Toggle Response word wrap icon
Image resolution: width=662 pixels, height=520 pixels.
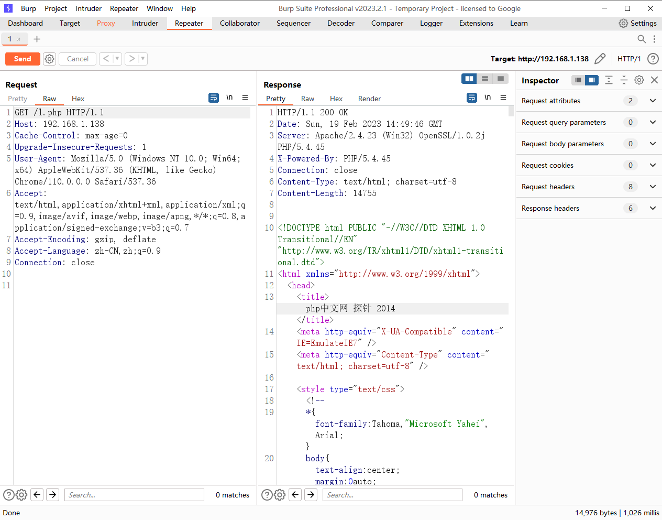coord(472,97)
